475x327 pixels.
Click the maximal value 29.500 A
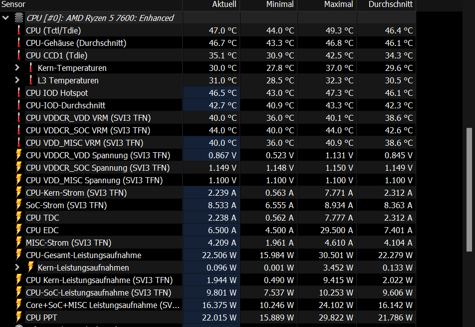337,230
